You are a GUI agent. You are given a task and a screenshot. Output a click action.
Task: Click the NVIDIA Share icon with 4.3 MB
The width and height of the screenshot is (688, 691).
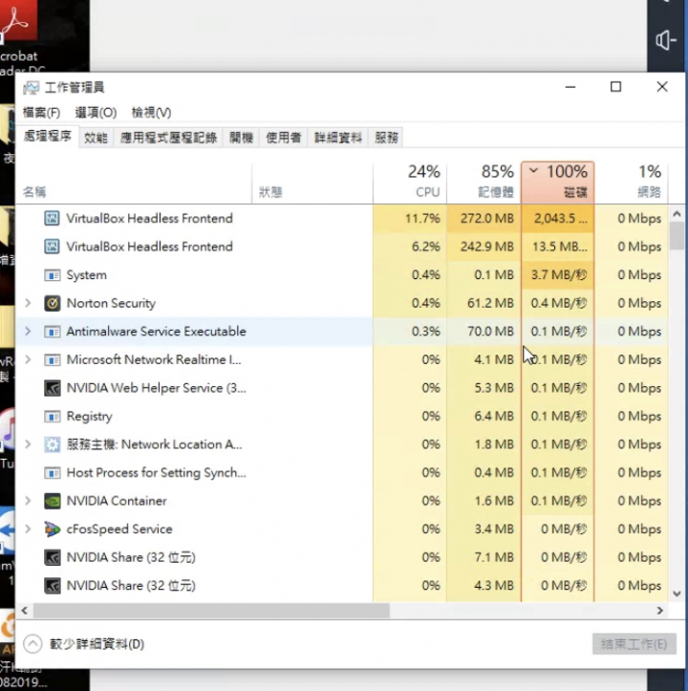pyautogui.click(x=52, y=586)
